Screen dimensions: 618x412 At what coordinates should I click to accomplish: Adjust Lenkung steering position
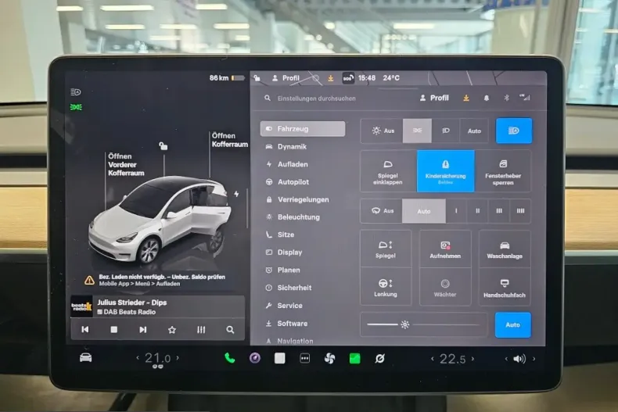[x=386, y=288]
